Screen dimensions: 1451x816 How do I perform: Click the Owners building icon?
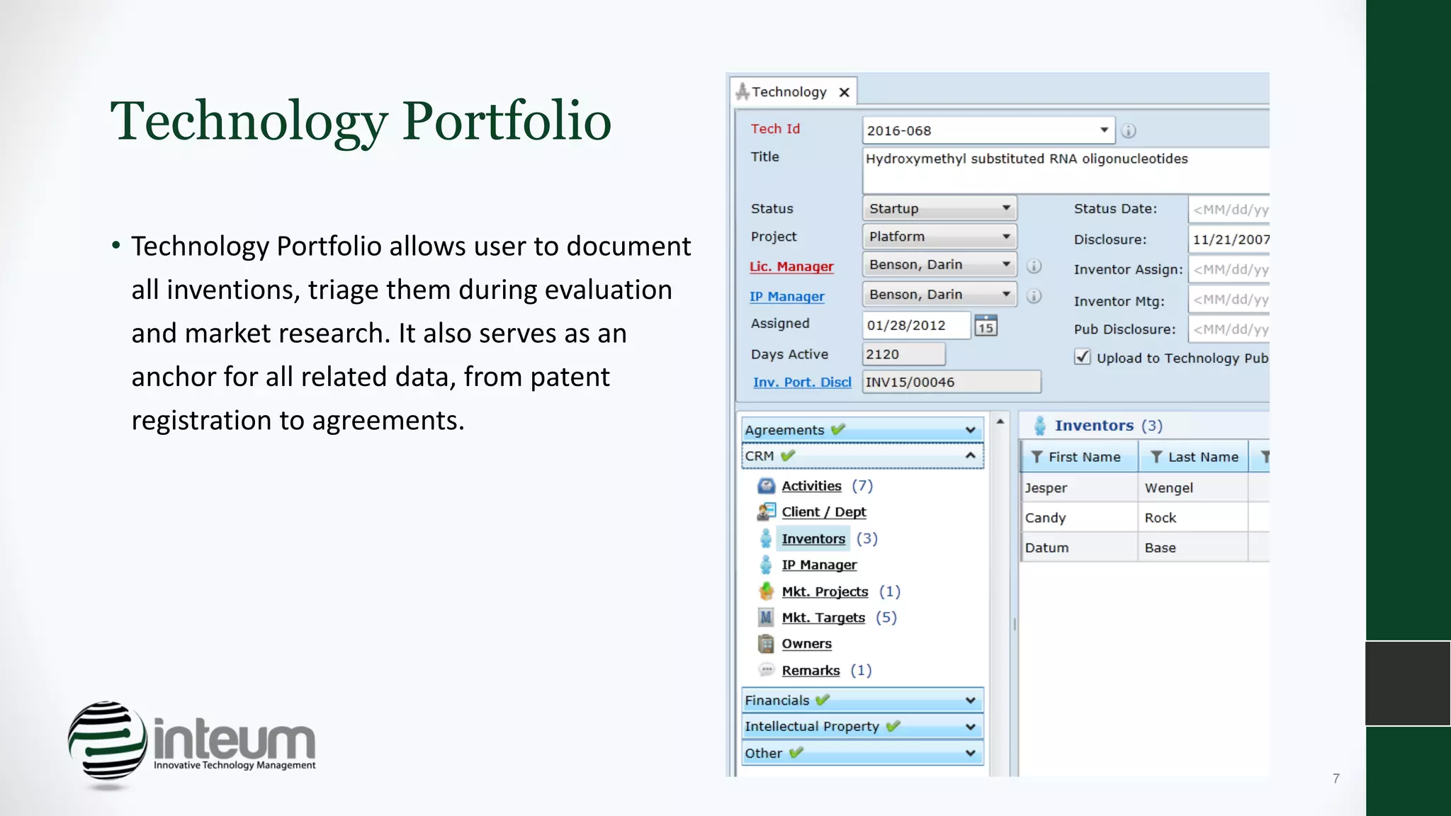pyautogui.click(x=766, y=643)
